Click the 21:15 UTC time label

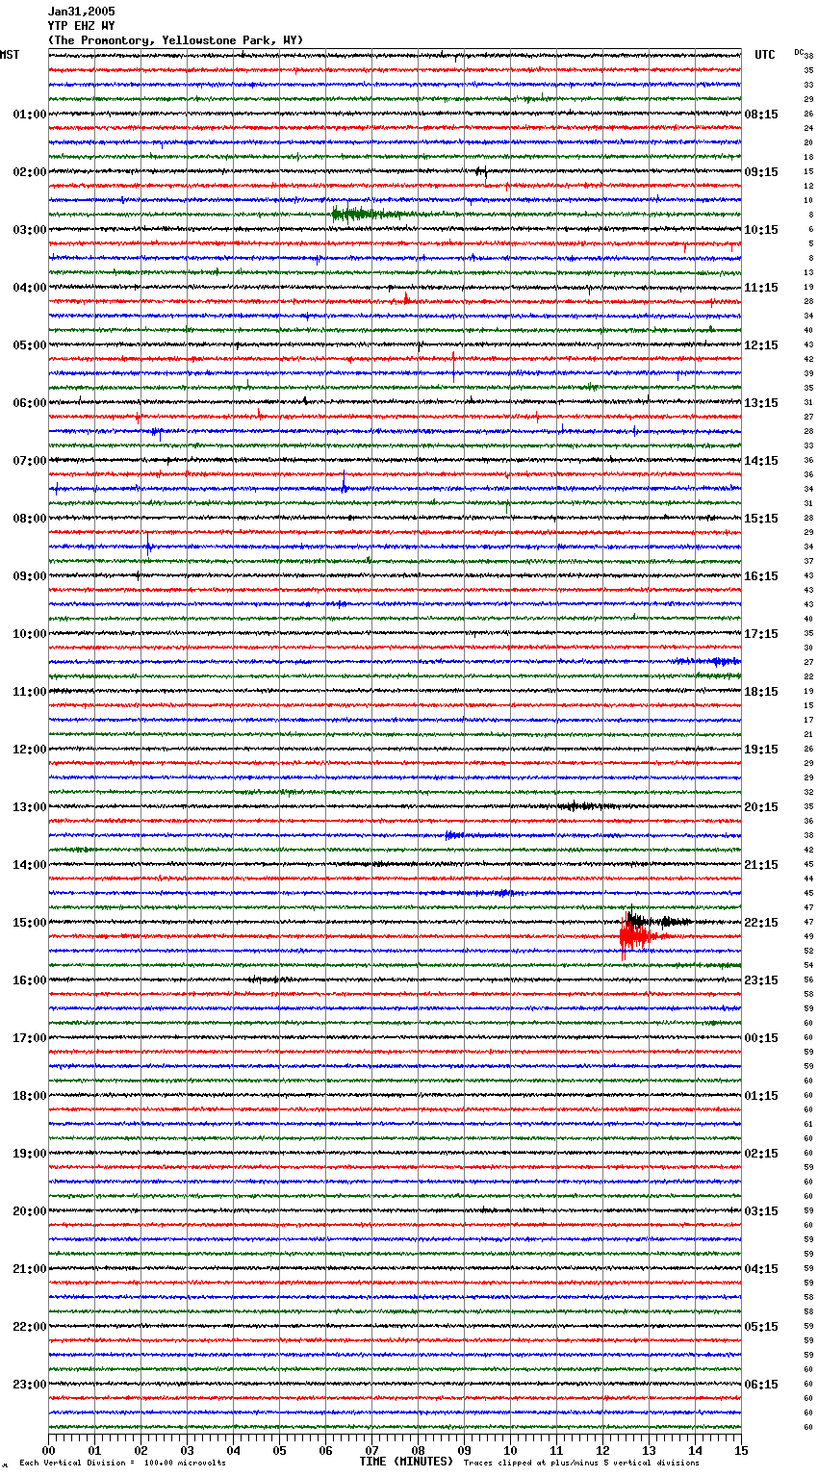761,865
